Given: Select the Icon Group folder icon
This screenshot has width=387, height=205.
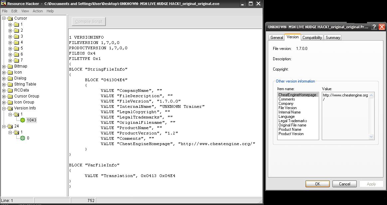Looking at the screenshot, I should coord(10,102).
